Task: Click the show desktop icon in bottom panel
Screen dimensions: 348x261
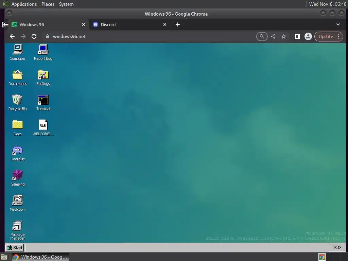Action: 4,257
